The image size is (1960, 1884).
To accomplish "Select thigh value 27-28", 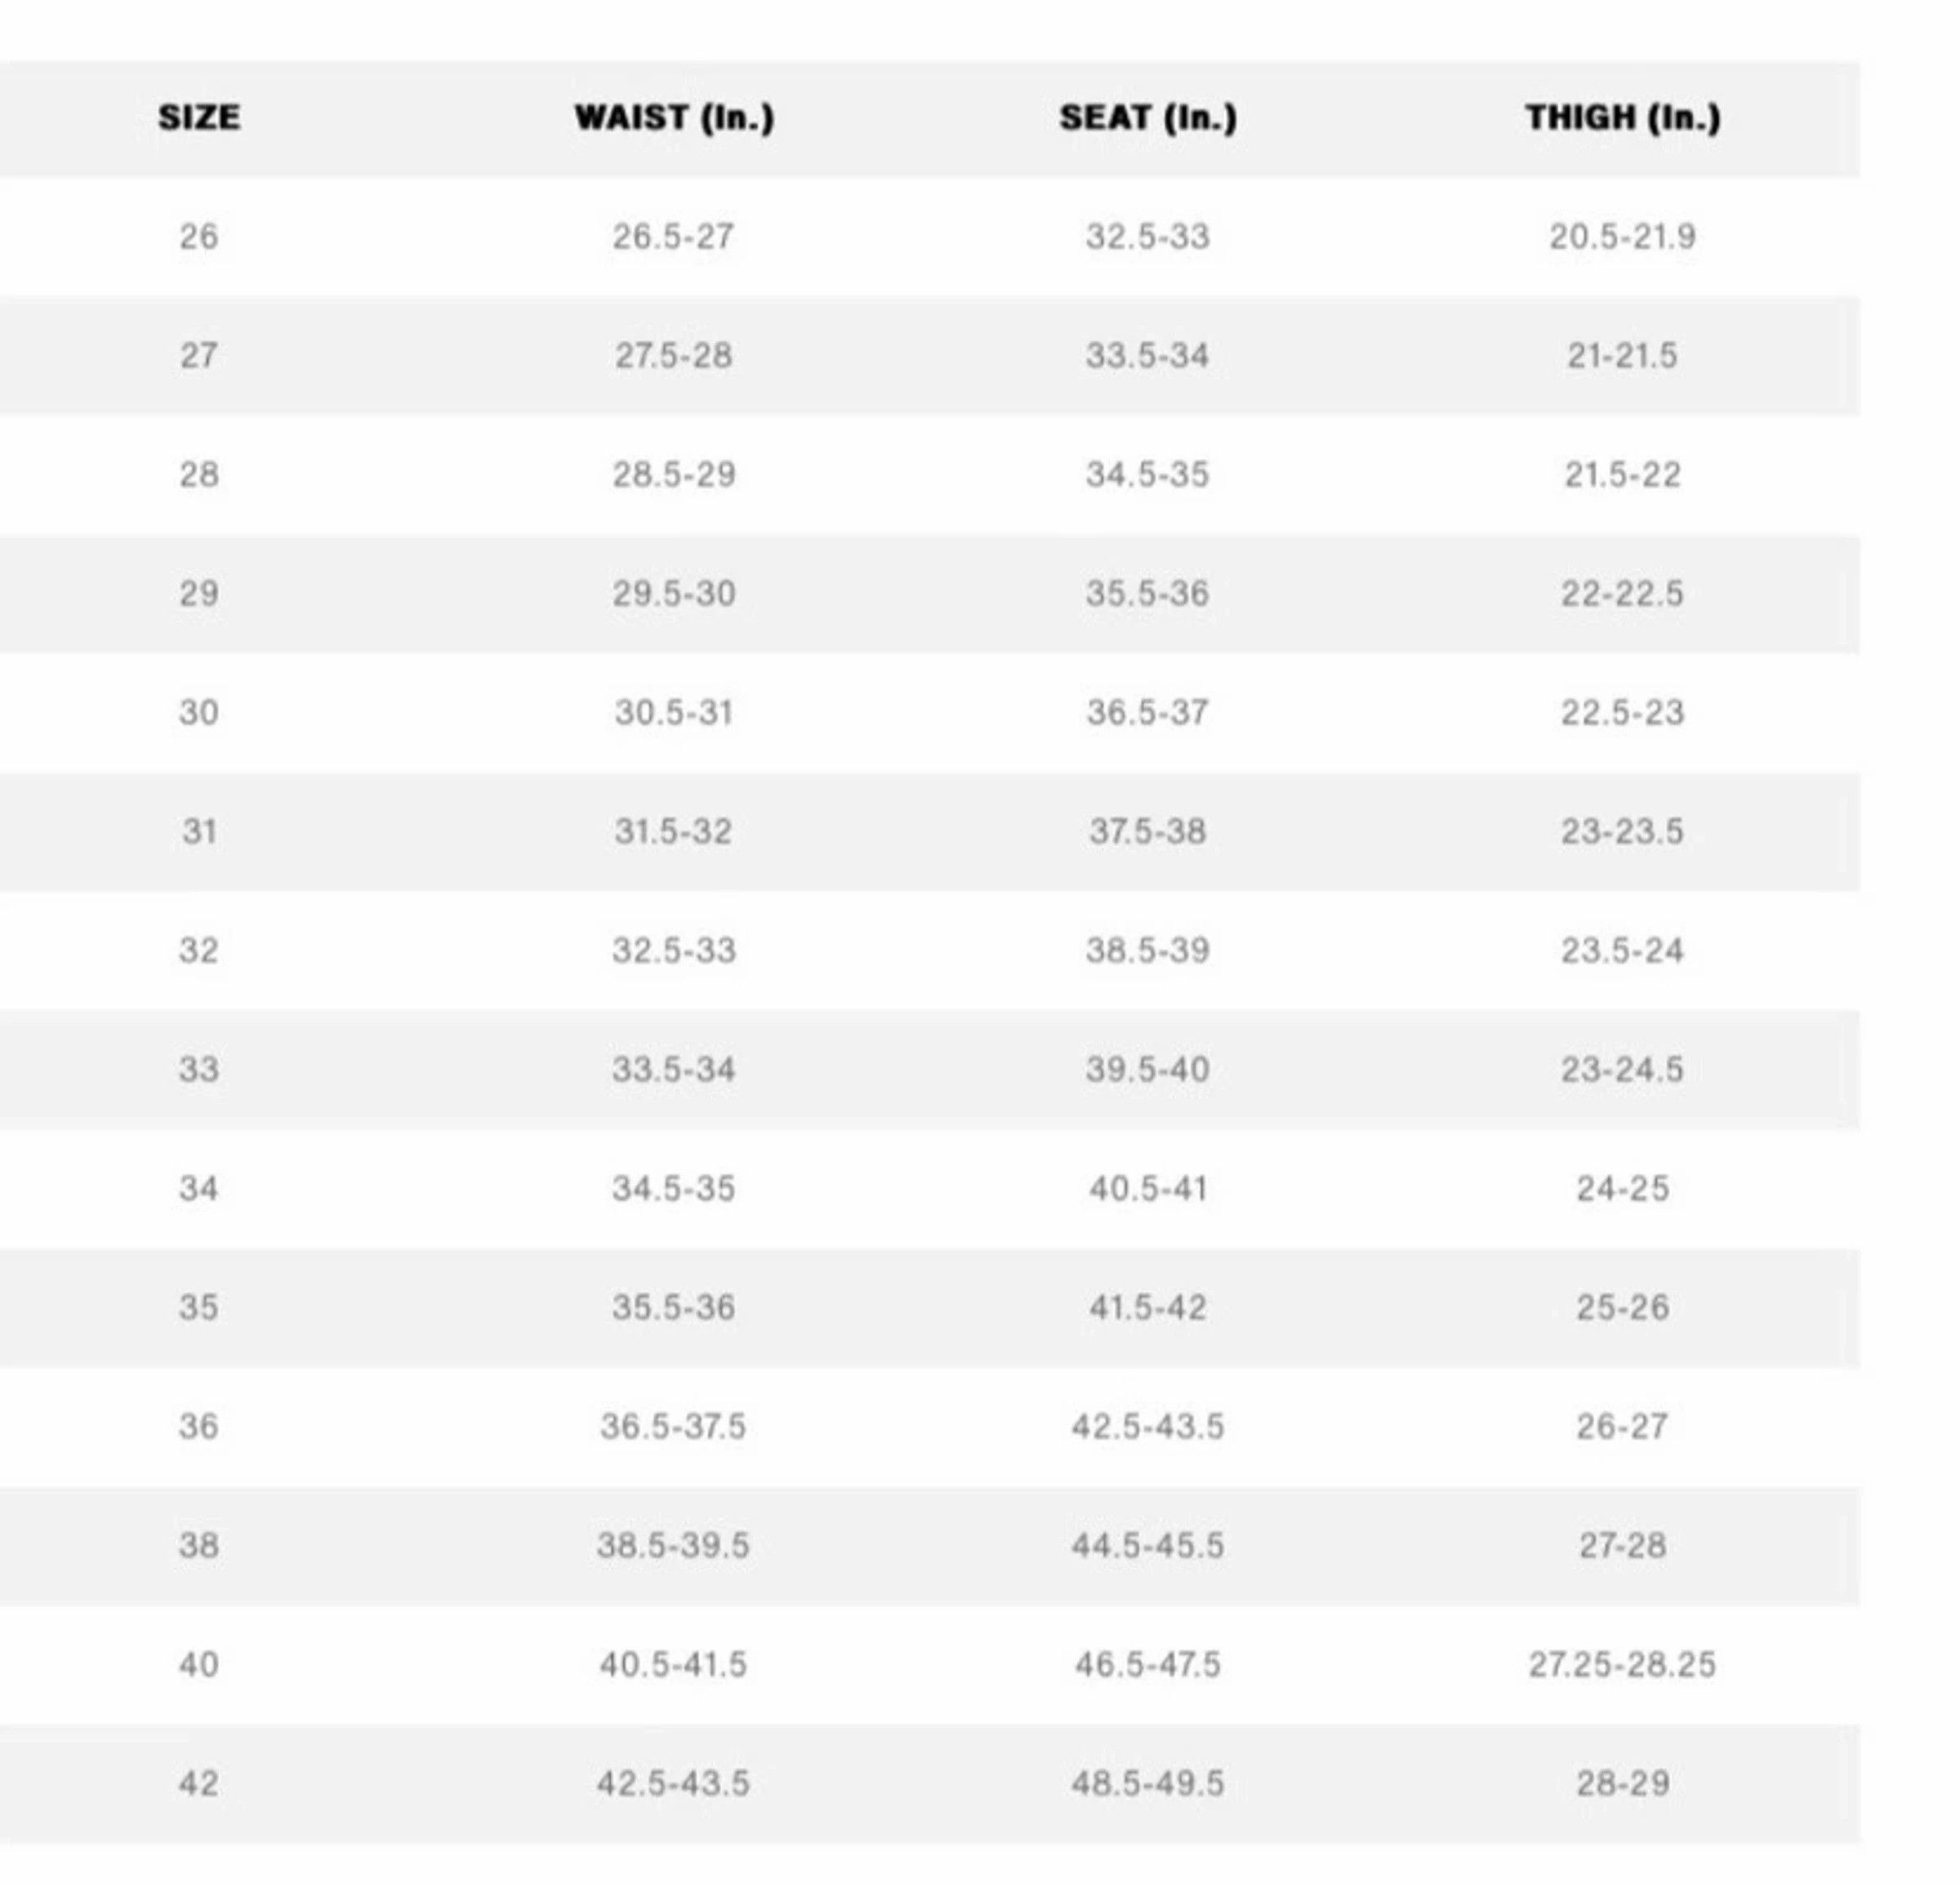I will [x=1623, y=1546].
